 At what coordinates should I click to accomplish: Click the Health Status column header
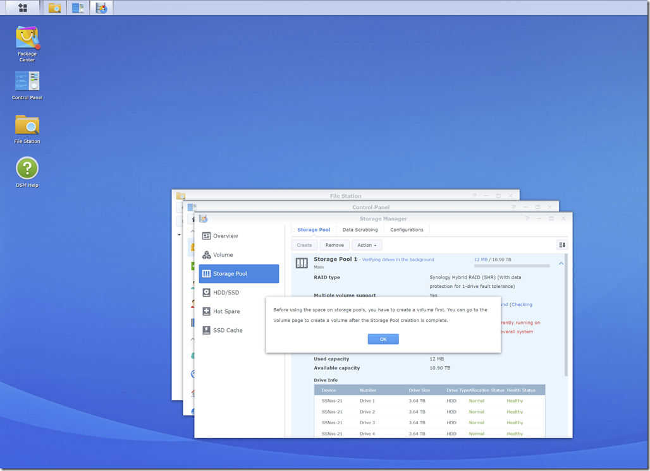(521, 390)
